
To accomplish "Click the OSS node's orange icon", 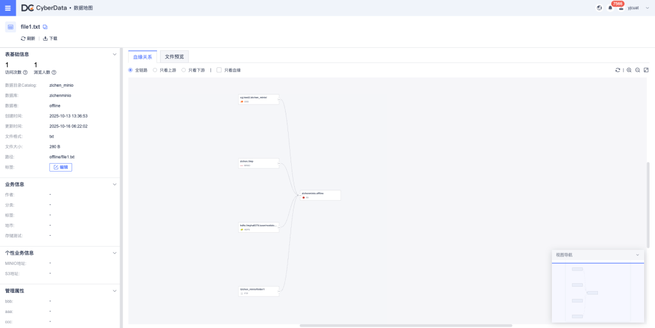I will point(242,101).
